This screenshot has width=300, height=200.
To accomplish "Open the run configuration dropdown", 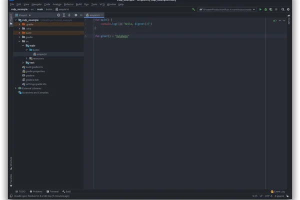I will pos(227,9).
